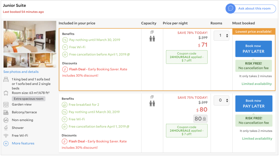The width and height of the screenshot is (279, 158).
Task: Click the locked price 80 badge
Action: (200, 119)
